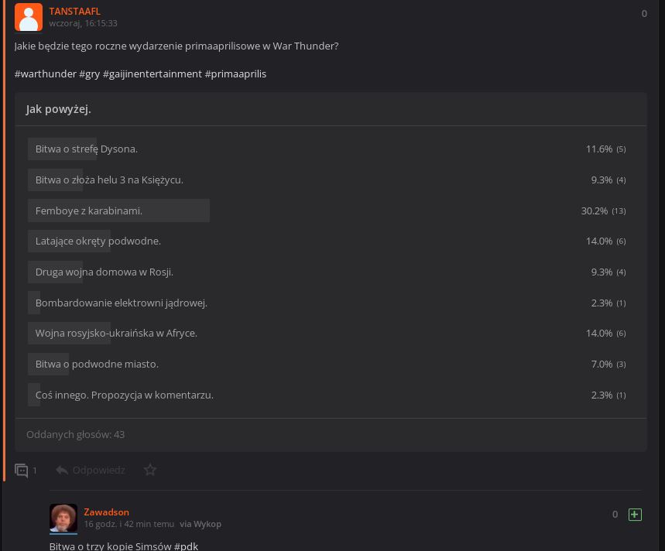Viewport: 665px width, 551px height.
Task: Favorite the post with the star icon
Action: point(150,470)
